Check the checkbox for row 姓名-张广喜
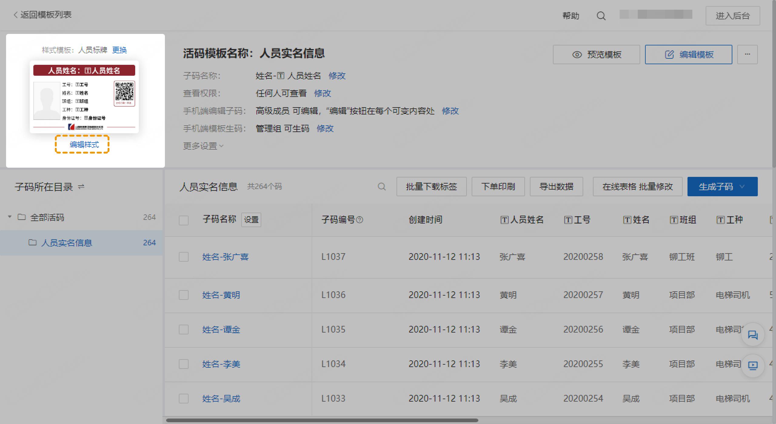 [x=184, y=257]
